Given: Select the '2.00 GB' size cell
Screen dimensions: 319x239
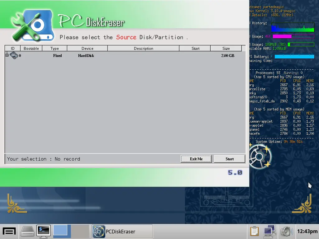Looking at the screenshot, I should 228,56.
